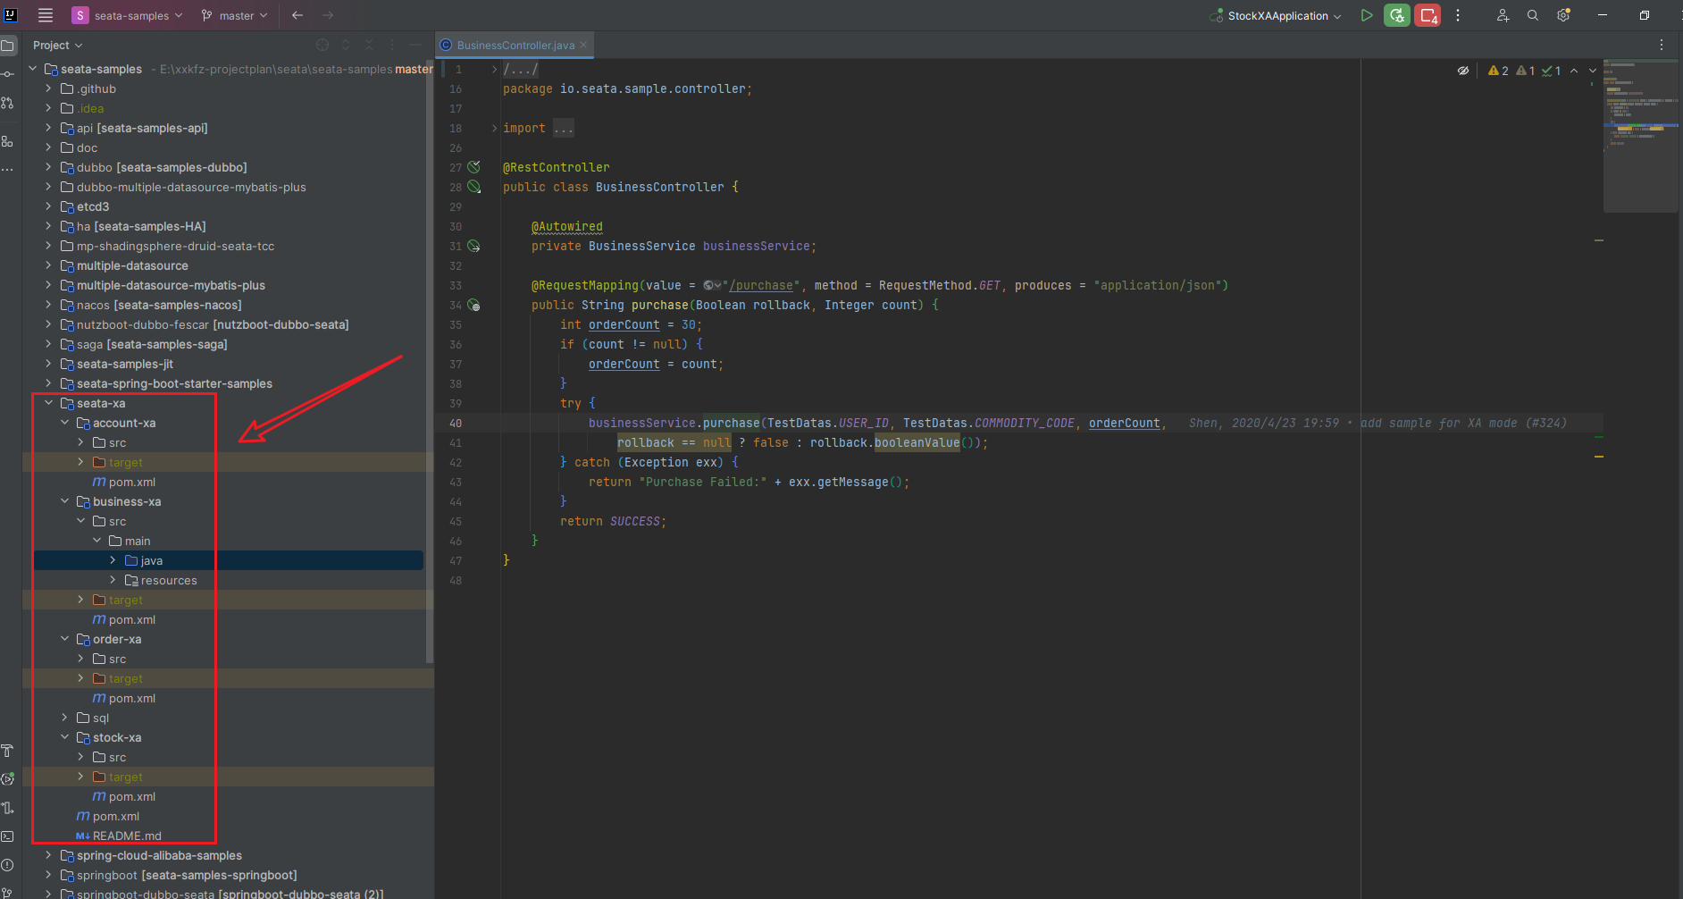Hide the Project panel
1683x899 pixels.
click(415, 45)
